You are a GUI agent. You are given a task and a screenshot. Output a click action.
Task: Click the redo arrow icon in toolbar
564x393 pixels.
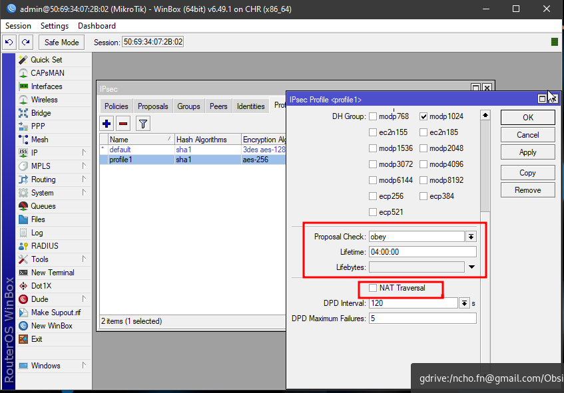pos(25,42)
